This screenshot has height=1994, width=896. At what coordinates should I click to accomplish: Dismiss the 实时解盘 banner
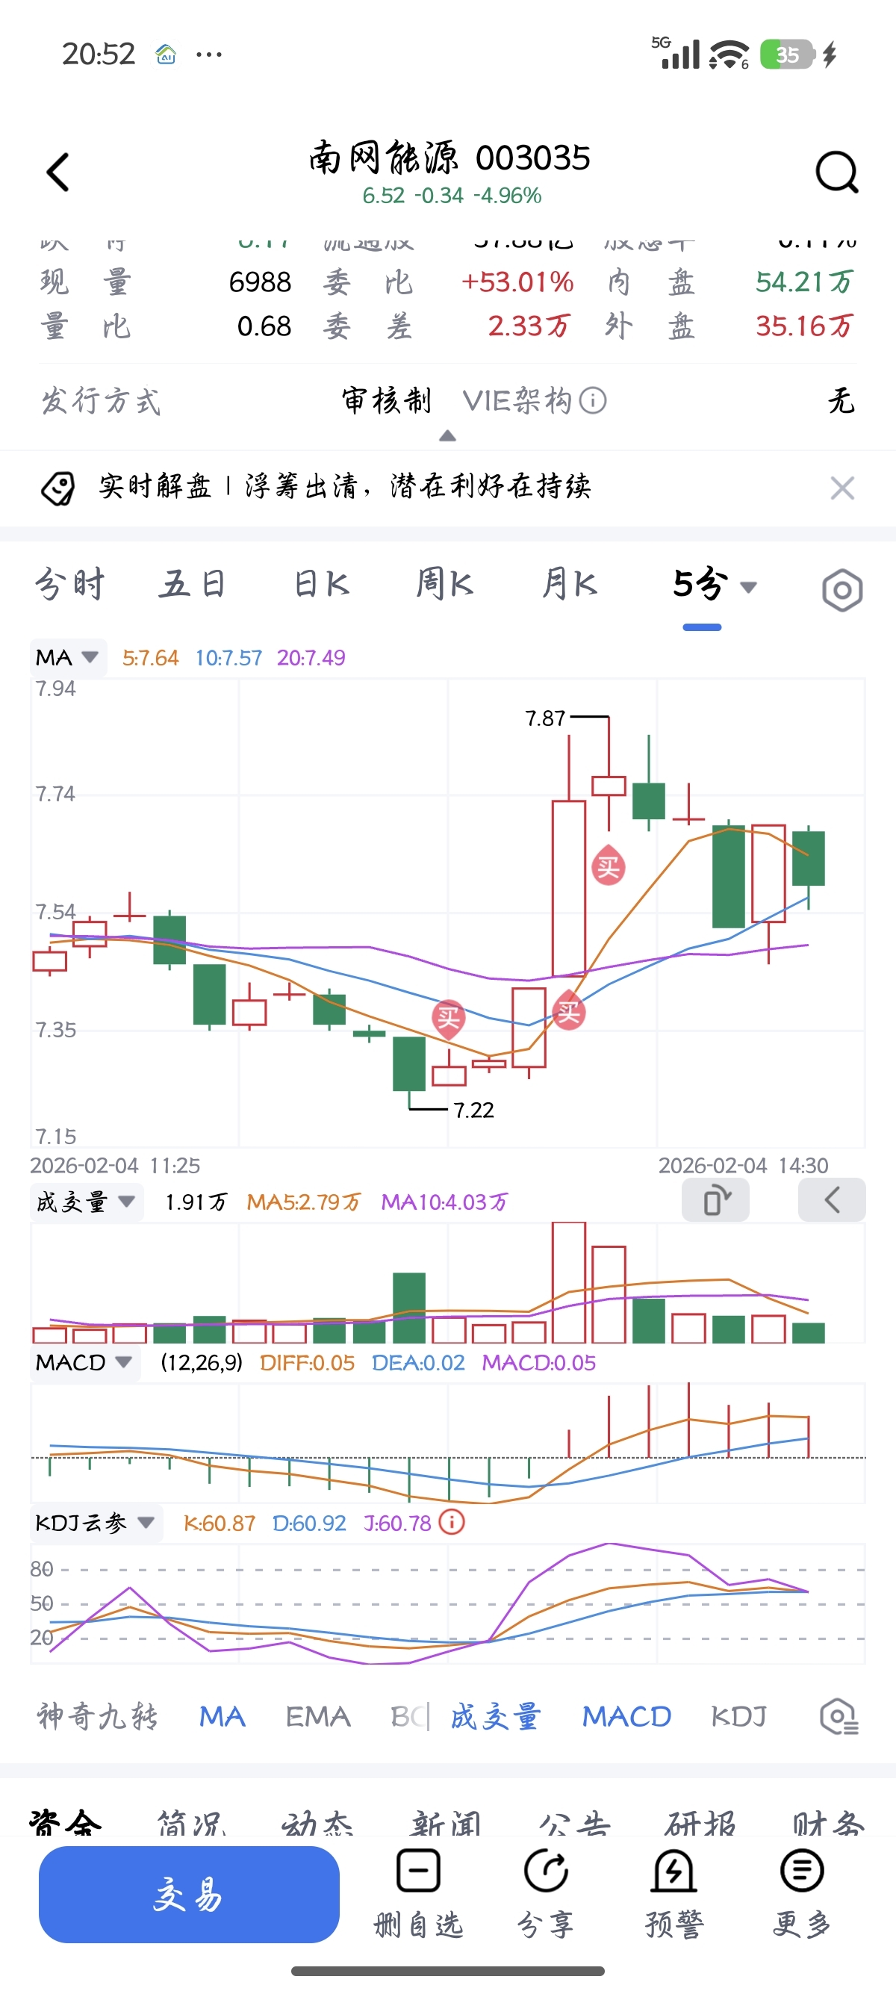[x=841, y=488]
